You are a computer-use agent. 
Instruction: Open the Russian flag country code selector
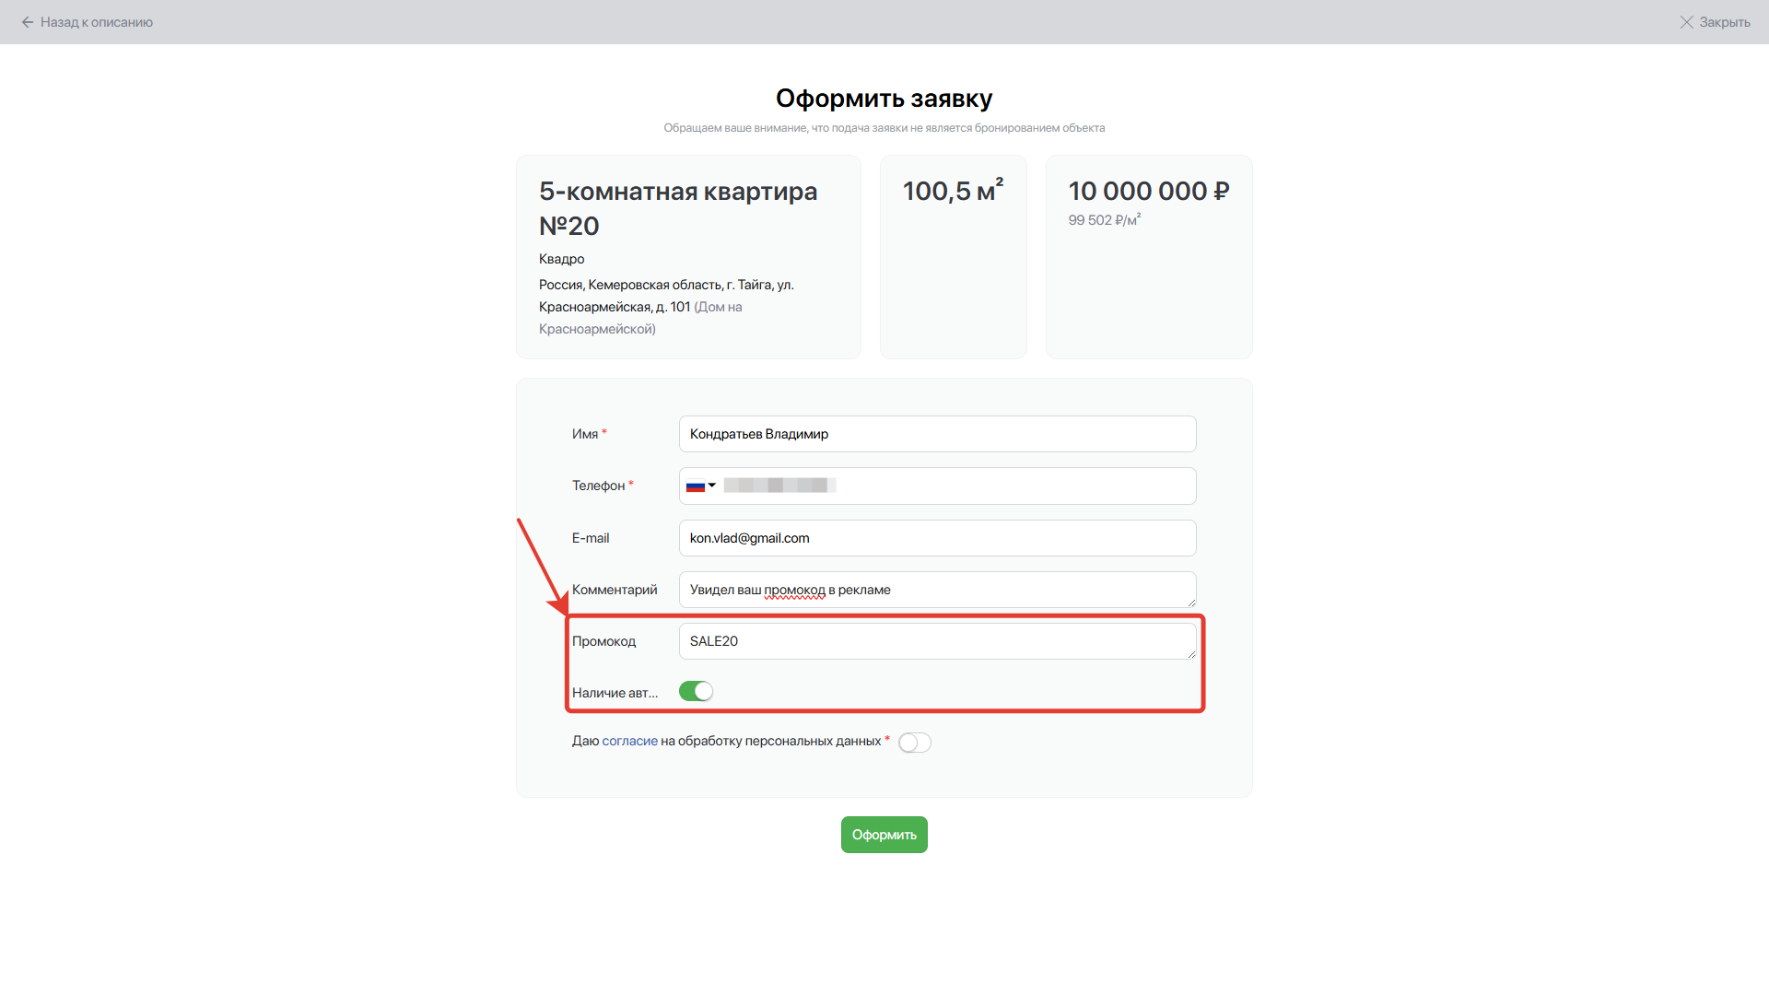point(696,486)
